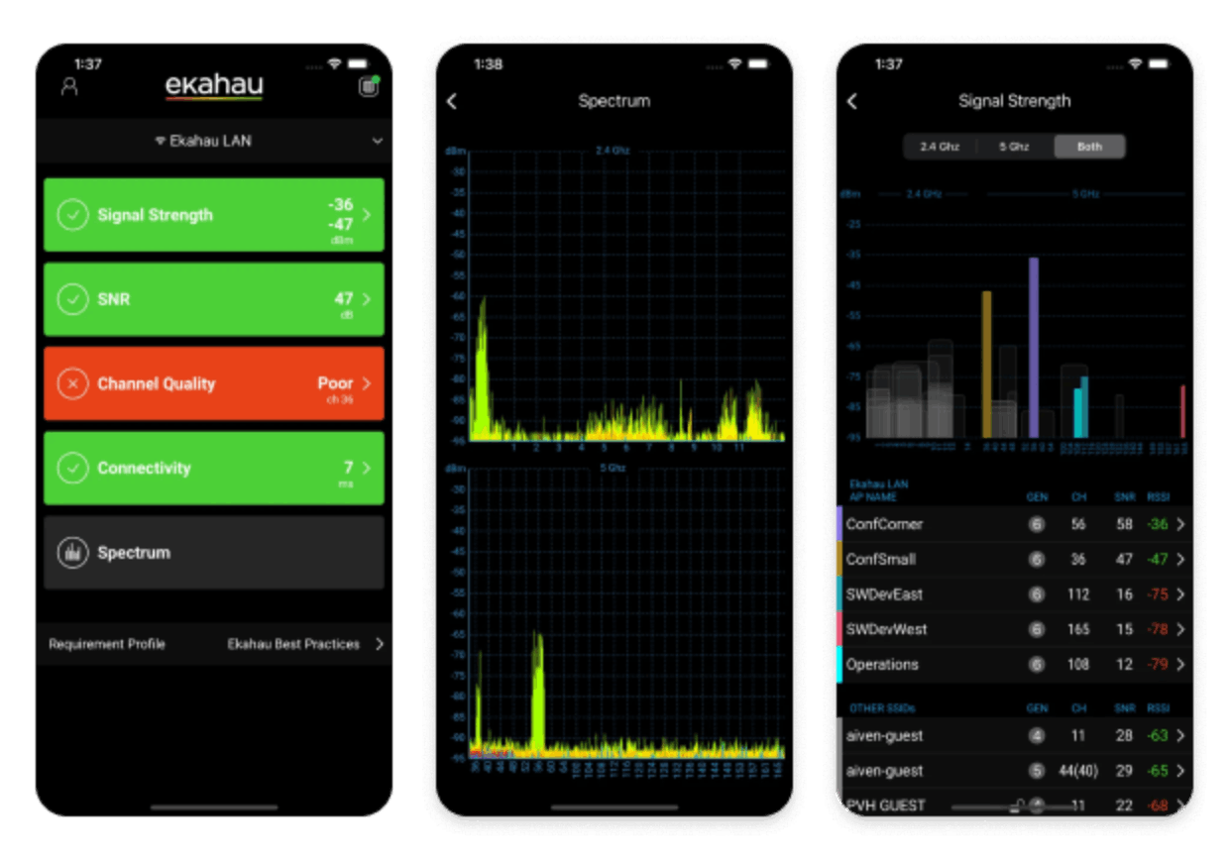Tap Ekahau Best Practices profile
Screen dimensions: 1229x860
pyautogui.click(x=293, y=644)
